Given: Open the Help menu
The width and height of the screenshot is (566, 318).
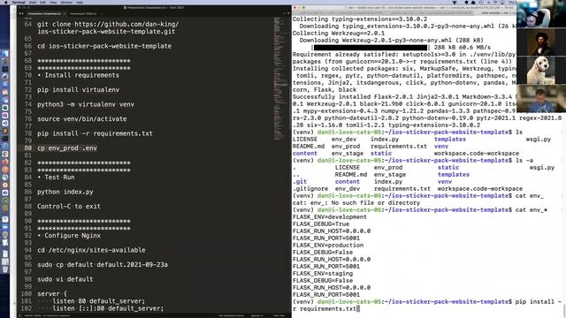Looking at the screenshot, I should pos(80,2).
